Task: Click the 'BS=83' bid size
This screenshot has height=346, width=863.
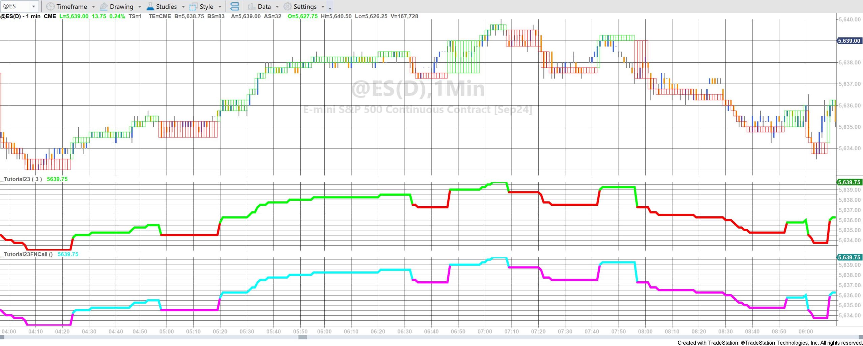Action: pos(216,16)
